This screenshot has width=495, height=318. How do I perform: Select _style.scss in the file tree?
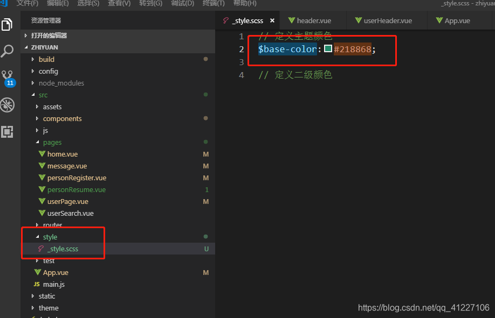(63, 249)
